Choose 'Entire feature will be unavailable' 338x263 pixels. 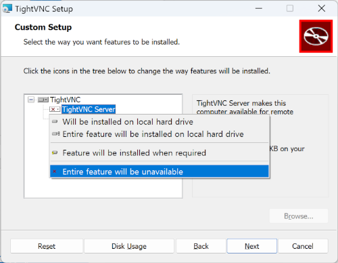tap(160, 171)
